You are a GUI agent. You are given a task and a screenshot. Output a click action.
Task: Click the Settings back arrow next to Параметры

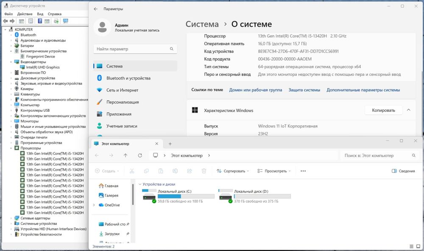click(x=95, y=9)
